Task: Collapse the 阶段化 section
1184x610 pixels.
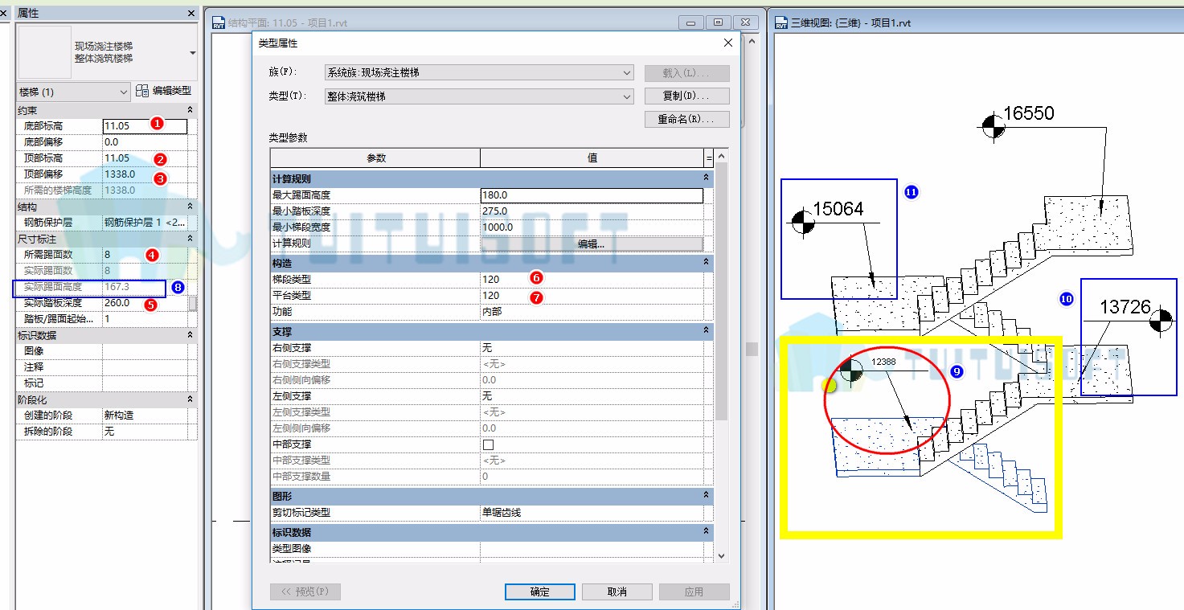Action: [190, 399]
